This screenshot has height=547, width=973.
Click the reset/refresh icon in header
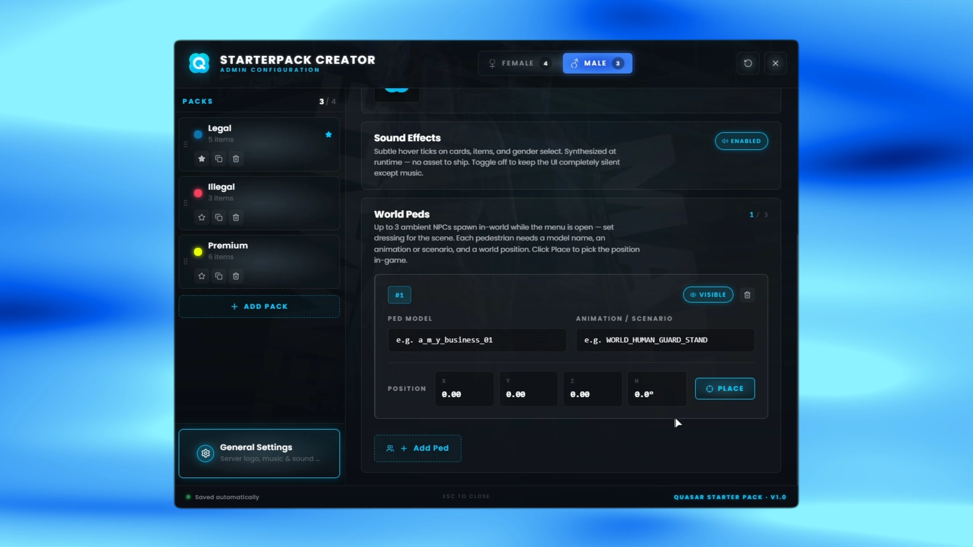[x=748, y=63]
